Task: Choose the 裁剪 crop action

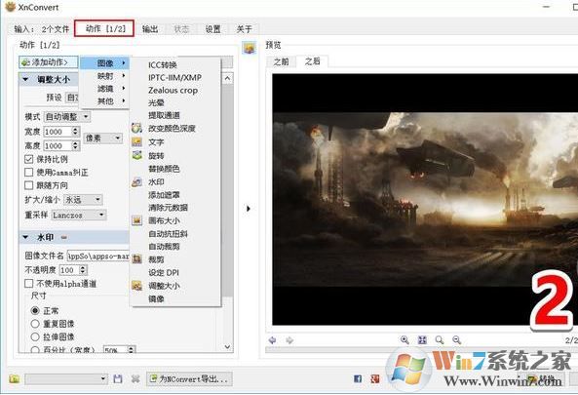Action: (x=156, y=259)
